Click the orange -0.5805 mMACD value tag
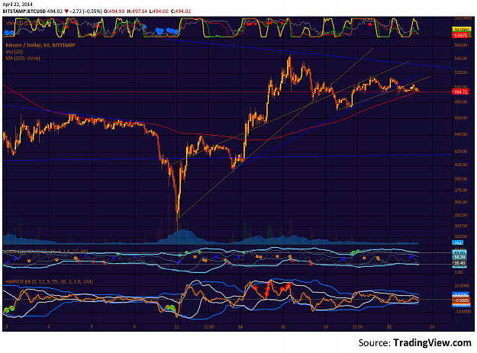 (x=460, y=300)
